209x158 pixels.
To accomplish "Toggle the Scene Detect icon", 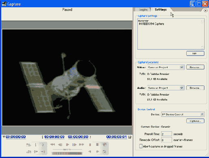I will (x=104, y=152).
